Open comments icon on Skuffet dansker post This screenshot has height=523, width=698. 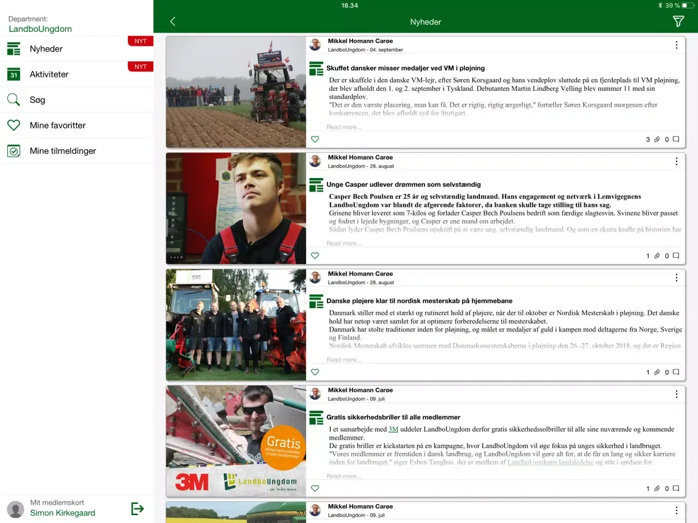click(676, 139)
